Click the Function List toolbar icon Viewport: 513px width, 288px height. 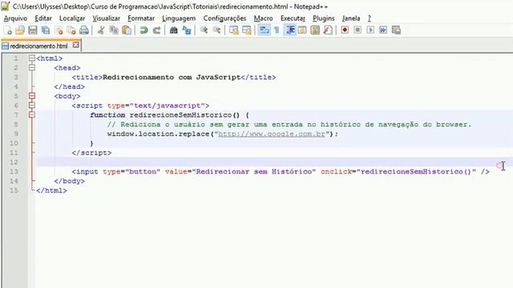328,30
